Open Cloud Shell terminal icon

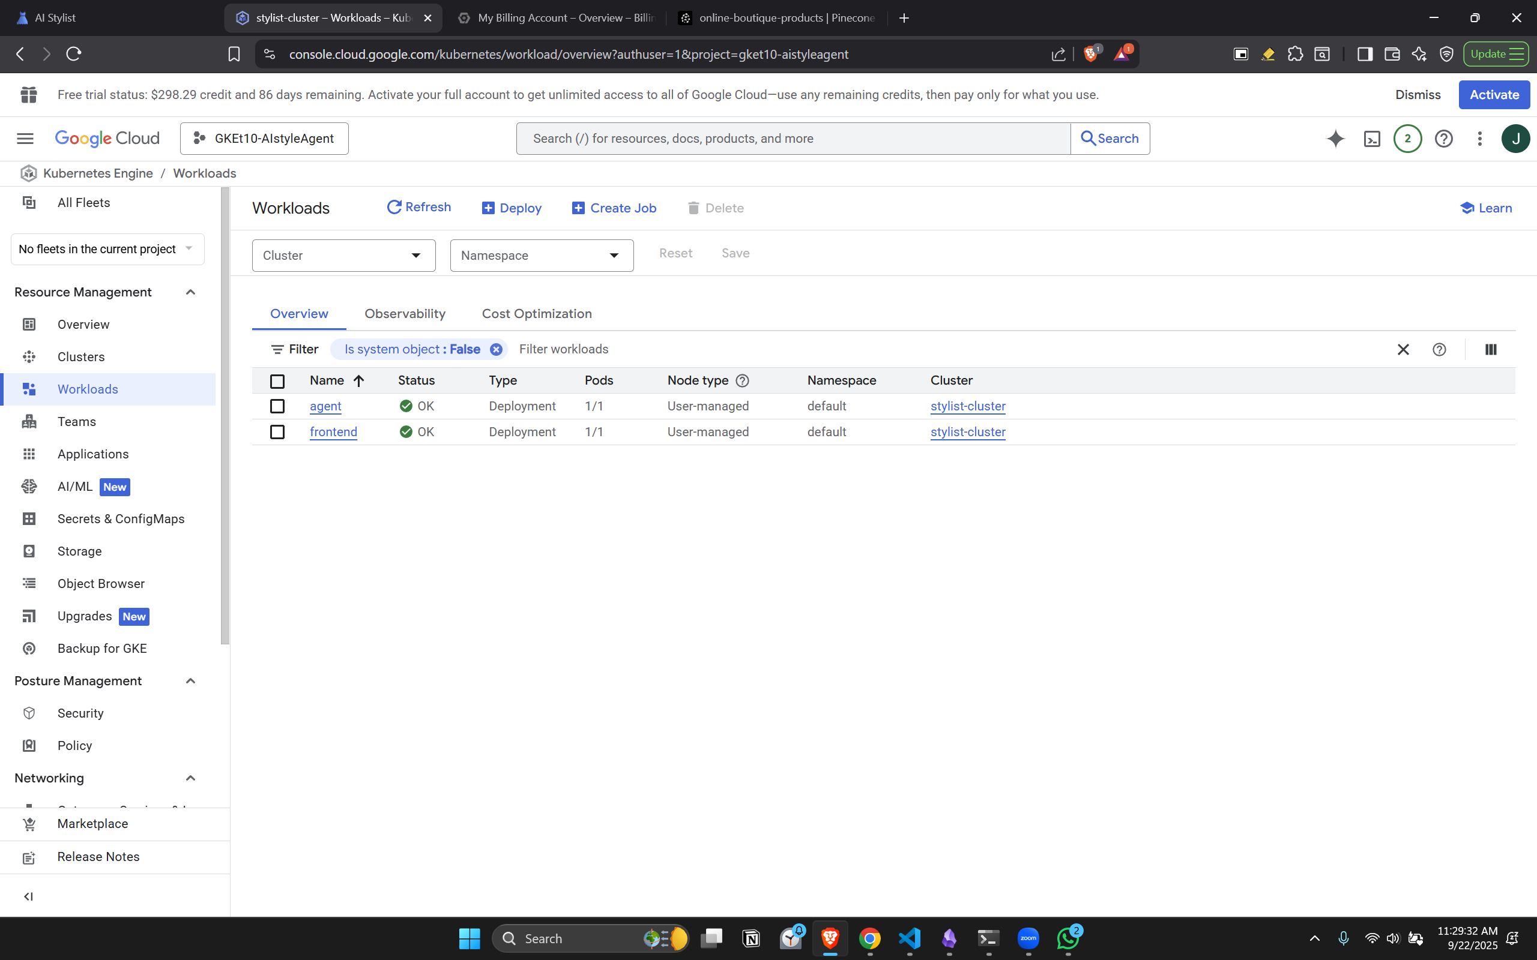pos(1372,139)
